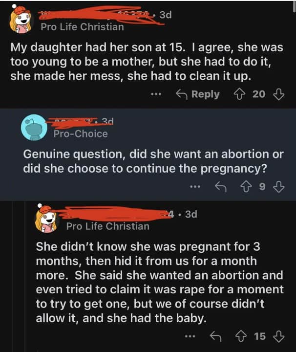Open more options on Pro-Choice comment
Viewport: 296px width, 352px height.
point(195,186)
